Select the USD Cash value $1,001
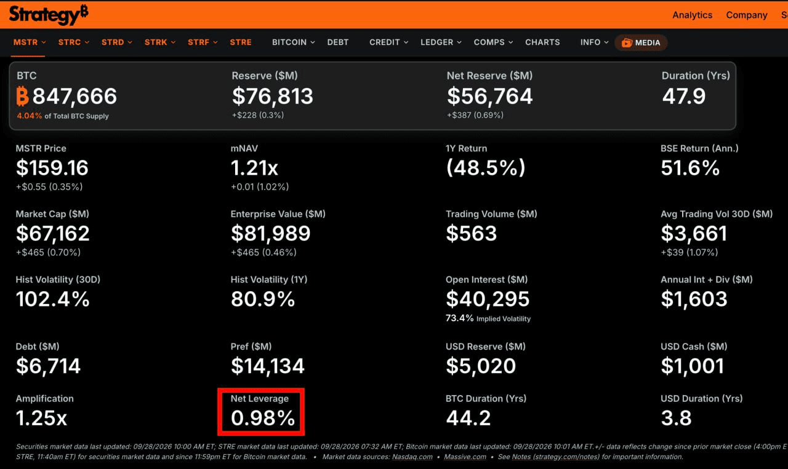The height and width of the screenshot is (469, 788). pyautogui.click(x=693, y=366)
